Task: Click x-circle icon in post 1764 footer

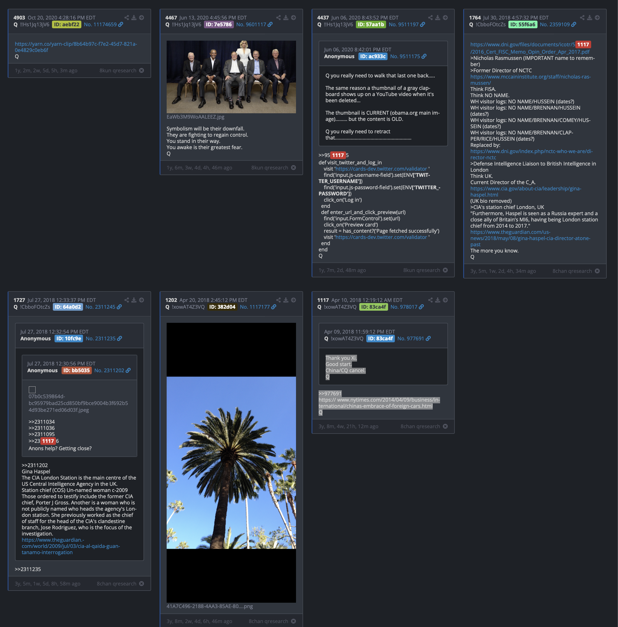Action: 597,271
